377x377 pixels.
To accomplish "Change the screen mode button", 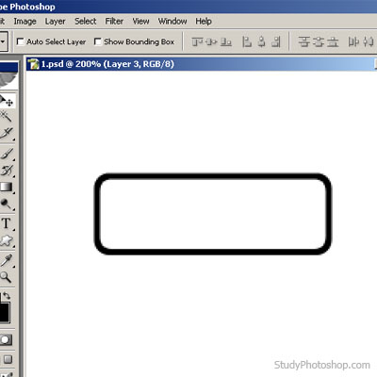I will pyautogui.click(x=8, y=359).
